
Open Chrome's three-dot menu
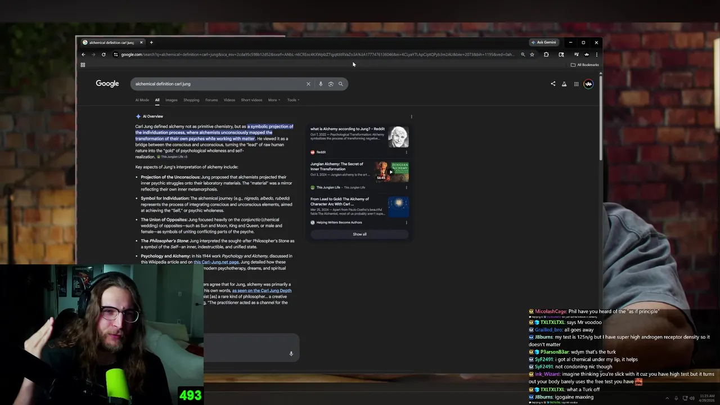click(x=597, y=55)
